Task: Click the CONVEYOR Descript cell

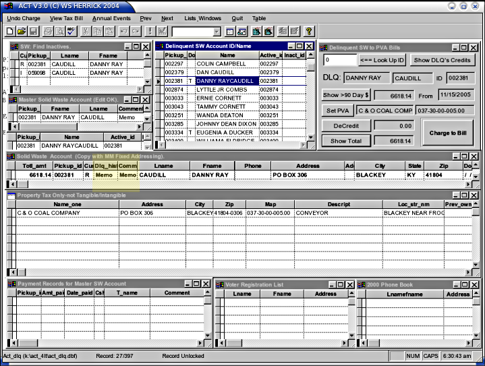Action: point(339,213)
